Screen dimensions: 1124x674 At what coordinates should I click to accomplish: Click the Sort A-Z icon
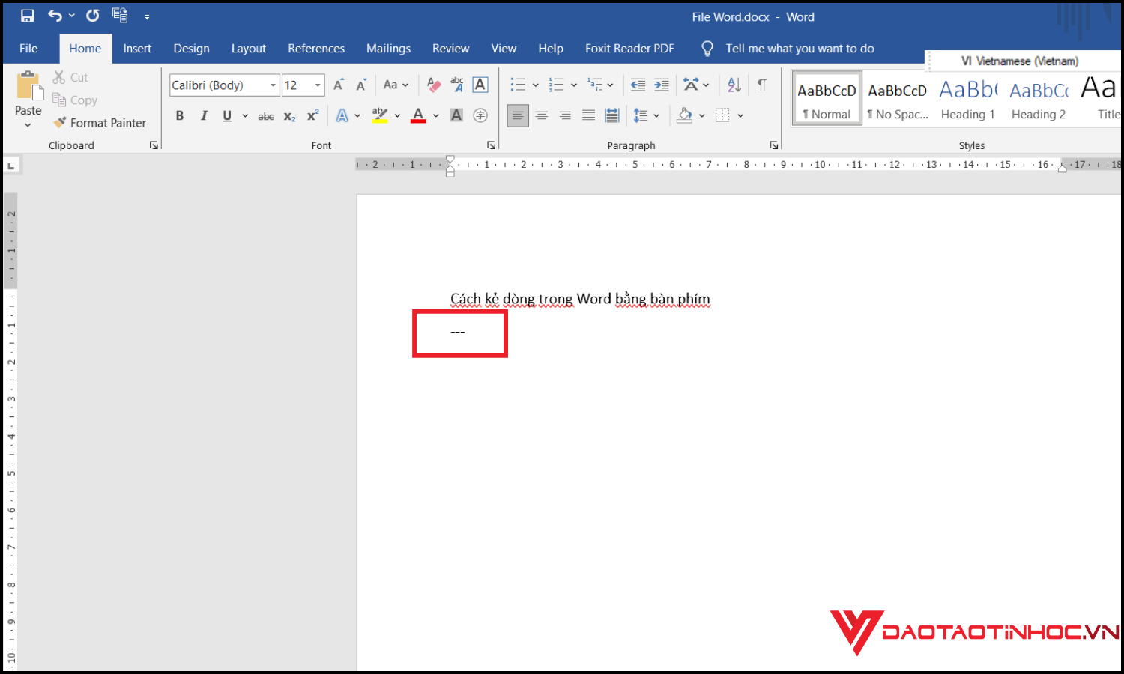734,85
